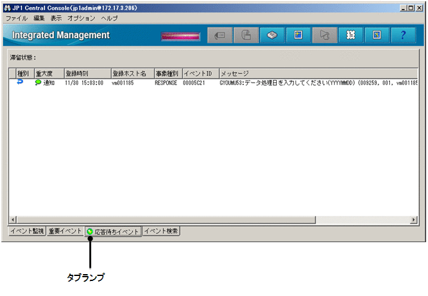Sort by the 重大度 column header

point(49,73)
